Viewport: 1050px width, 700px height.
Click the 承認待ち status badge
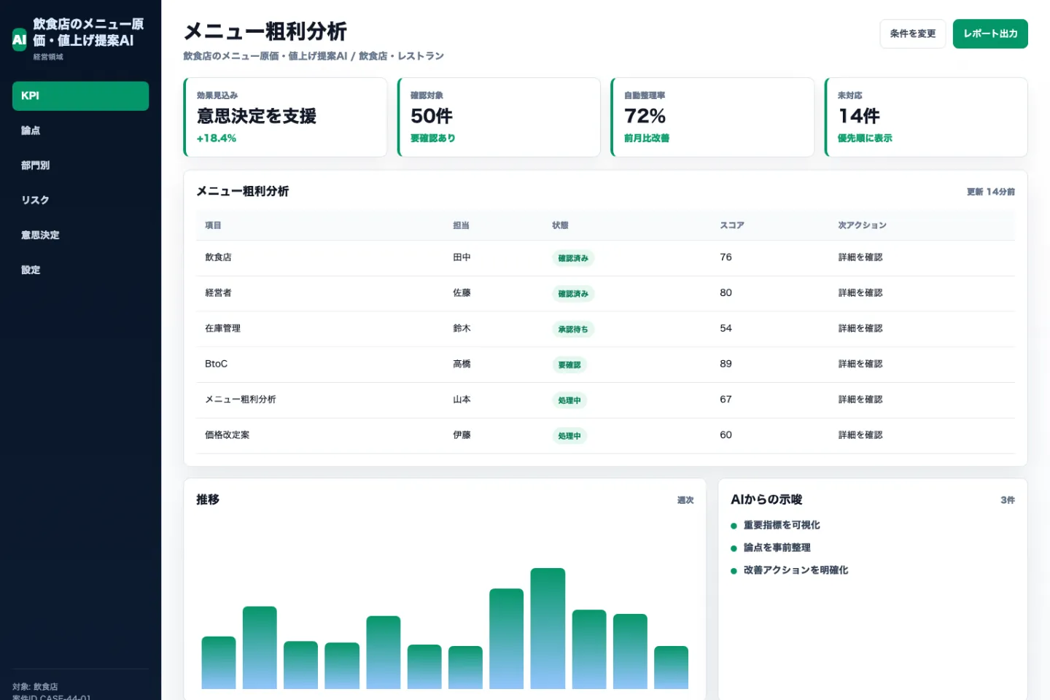coord(573,330)
